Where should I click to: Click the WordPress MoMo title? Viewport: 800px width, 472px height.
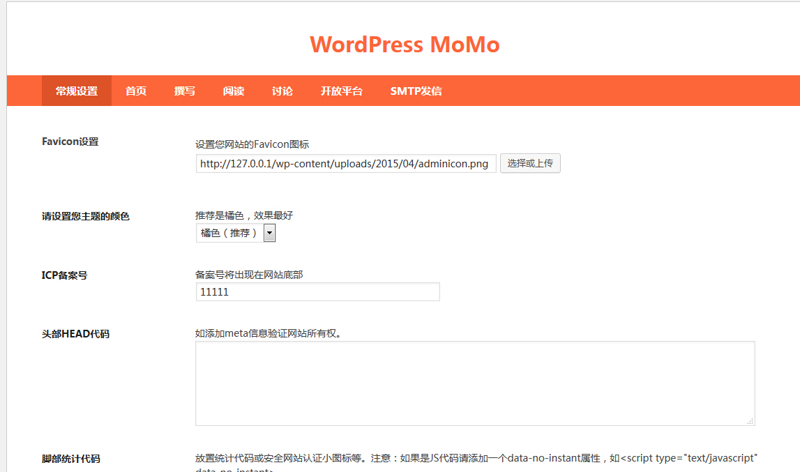405,45
